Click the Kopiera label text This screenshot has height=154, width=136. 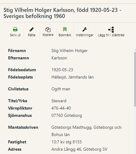click(x=48, y=35)
